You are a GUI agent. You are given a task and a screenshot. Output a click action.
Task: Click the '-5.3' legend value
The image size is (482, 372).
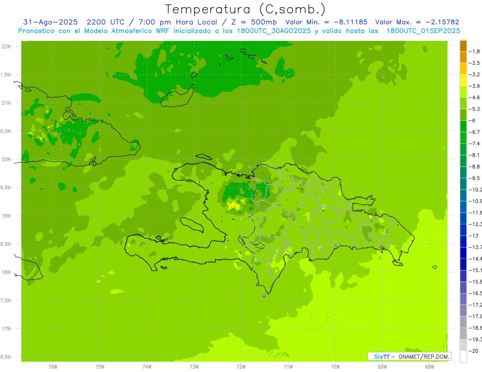(475, 109)
